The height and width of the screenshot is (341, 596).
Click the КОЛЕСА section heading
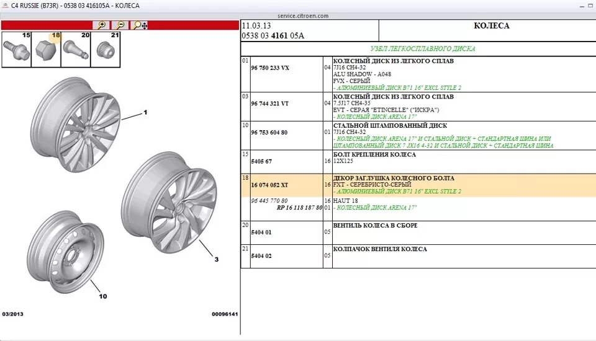[492, 26]
